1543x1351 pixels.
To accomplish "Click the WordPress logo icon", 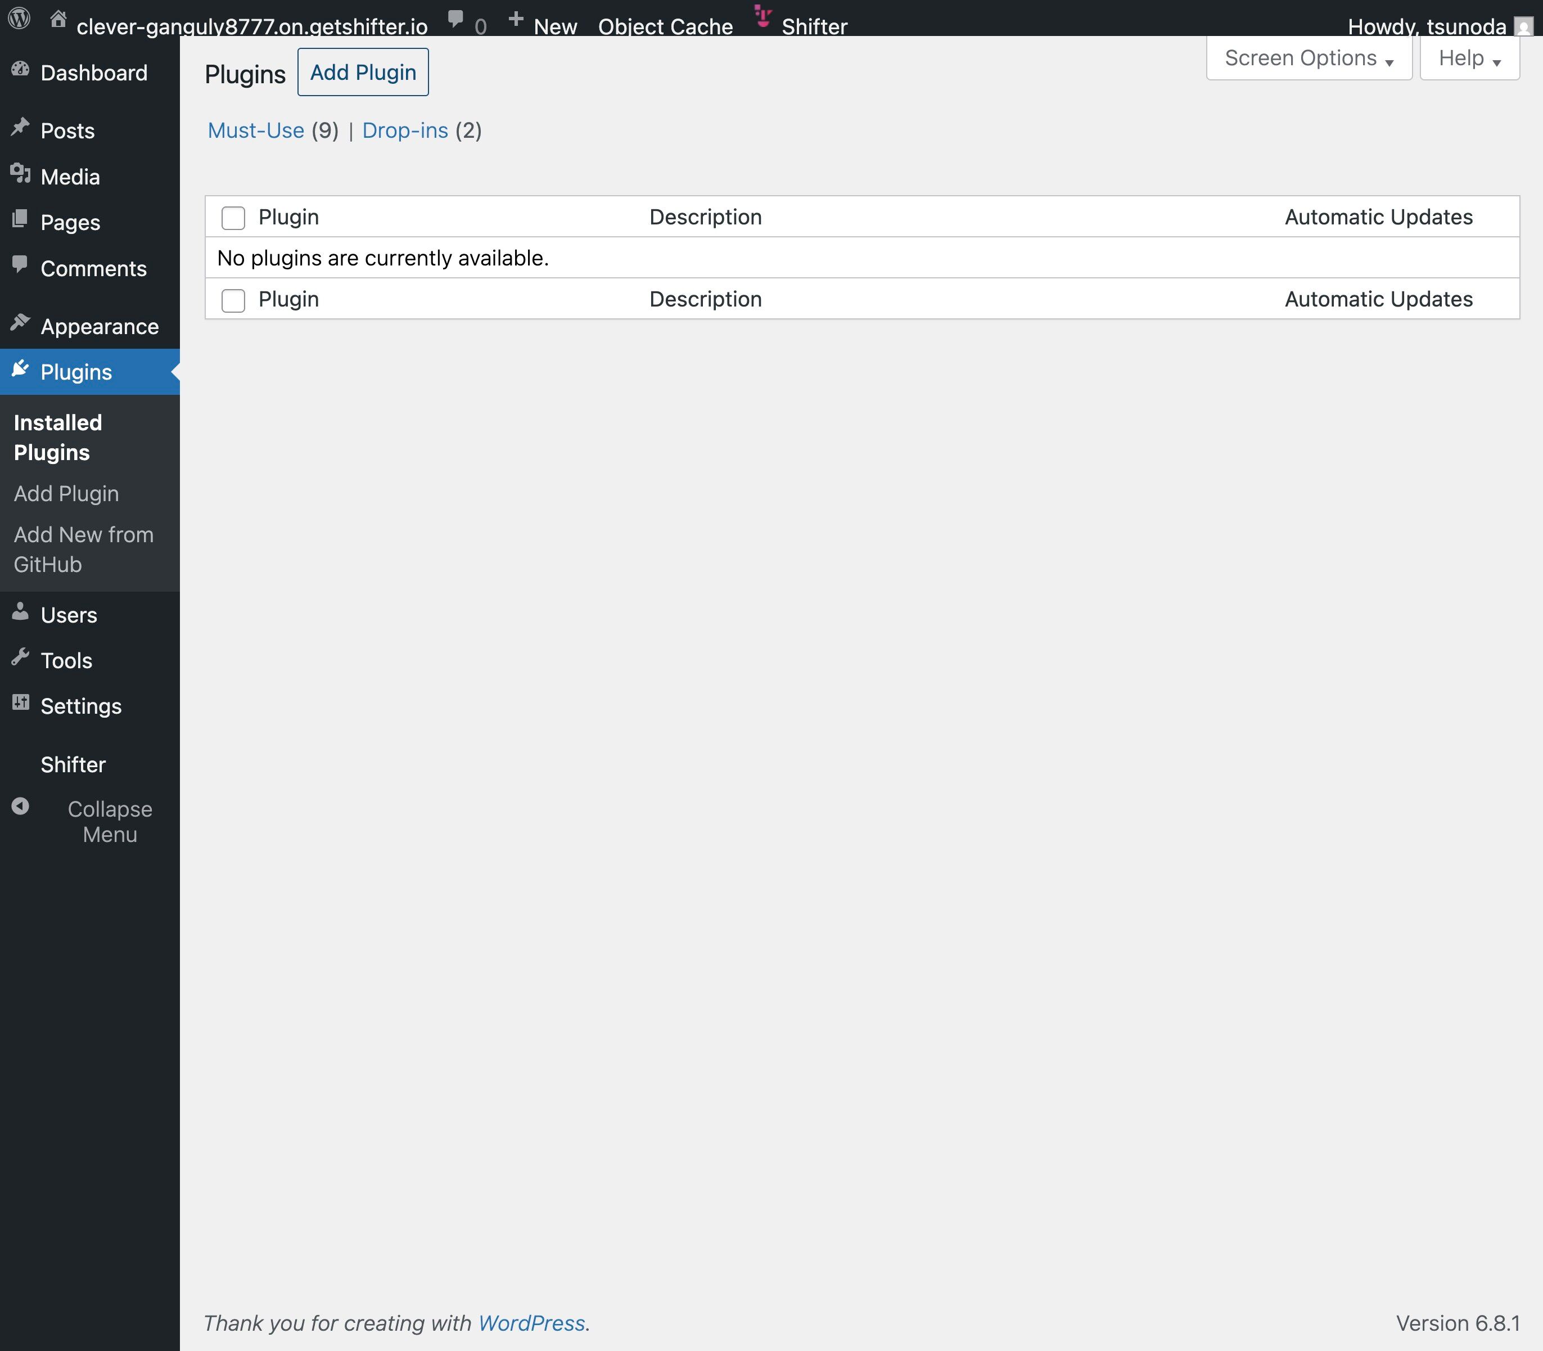I will pos(19,18).
